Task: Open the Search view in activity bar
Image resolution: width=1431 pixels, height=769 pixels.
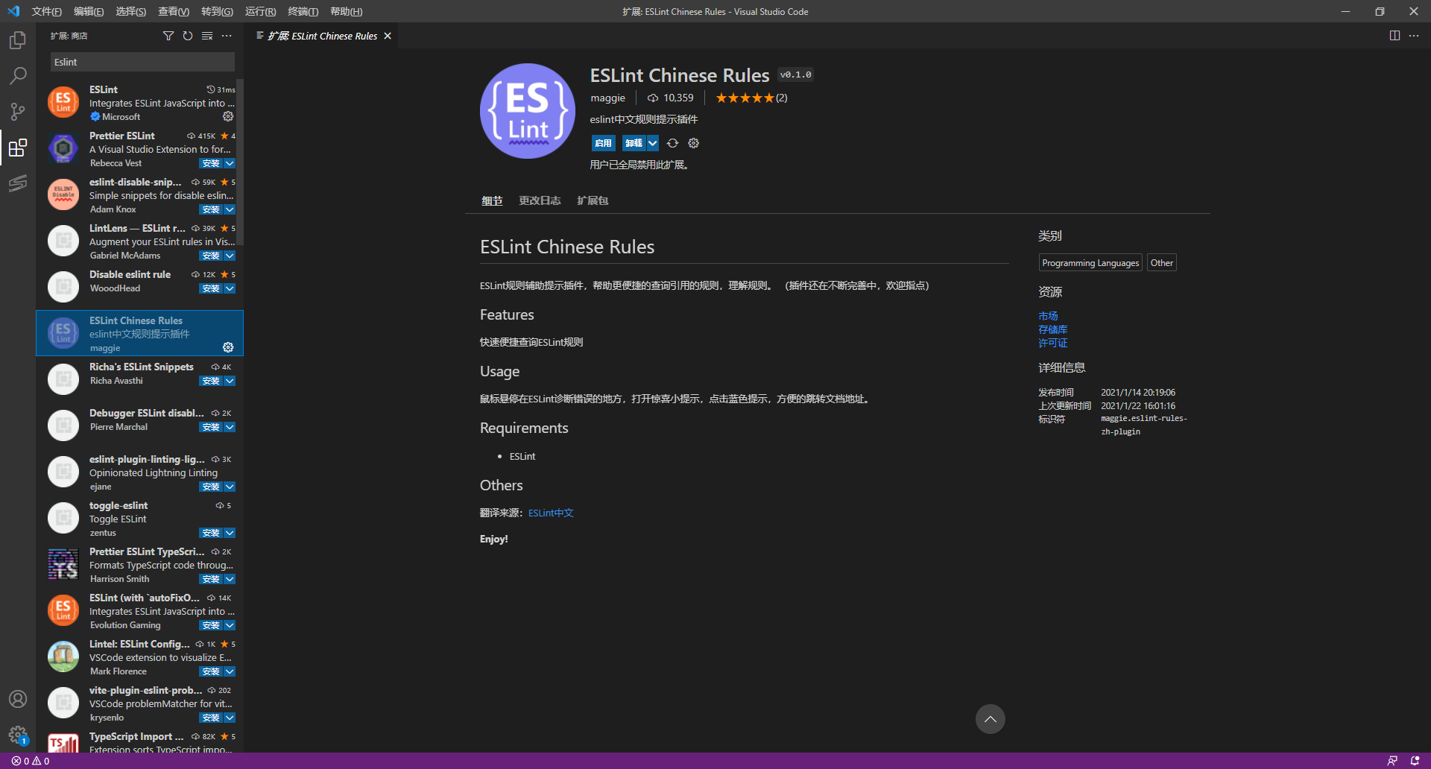Action: tap(18, 76)
